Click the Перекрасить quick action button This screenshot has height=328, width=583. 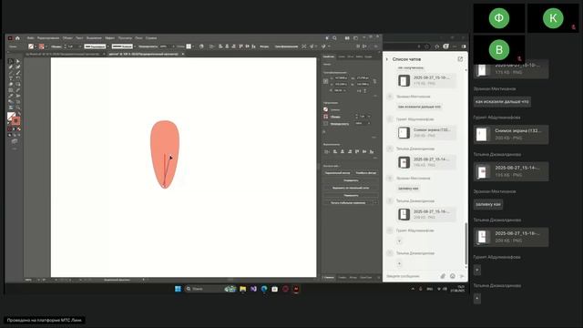tap(351, 195)
